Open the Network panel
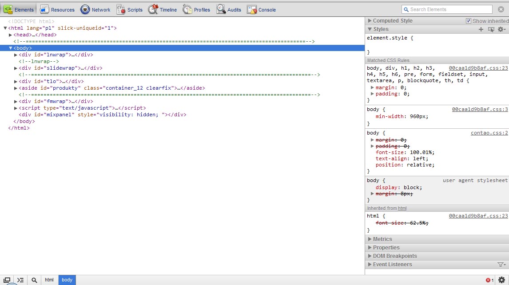This screenshot has width=509, height=285. (95, 9)
